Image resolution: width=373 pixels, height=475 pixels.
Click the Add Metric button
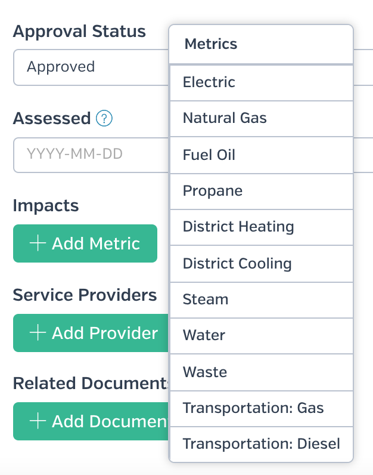(85, 243)
